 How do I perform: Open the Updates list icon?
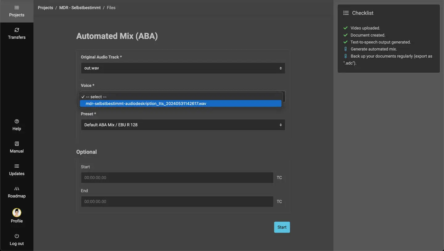click(17, 166)
